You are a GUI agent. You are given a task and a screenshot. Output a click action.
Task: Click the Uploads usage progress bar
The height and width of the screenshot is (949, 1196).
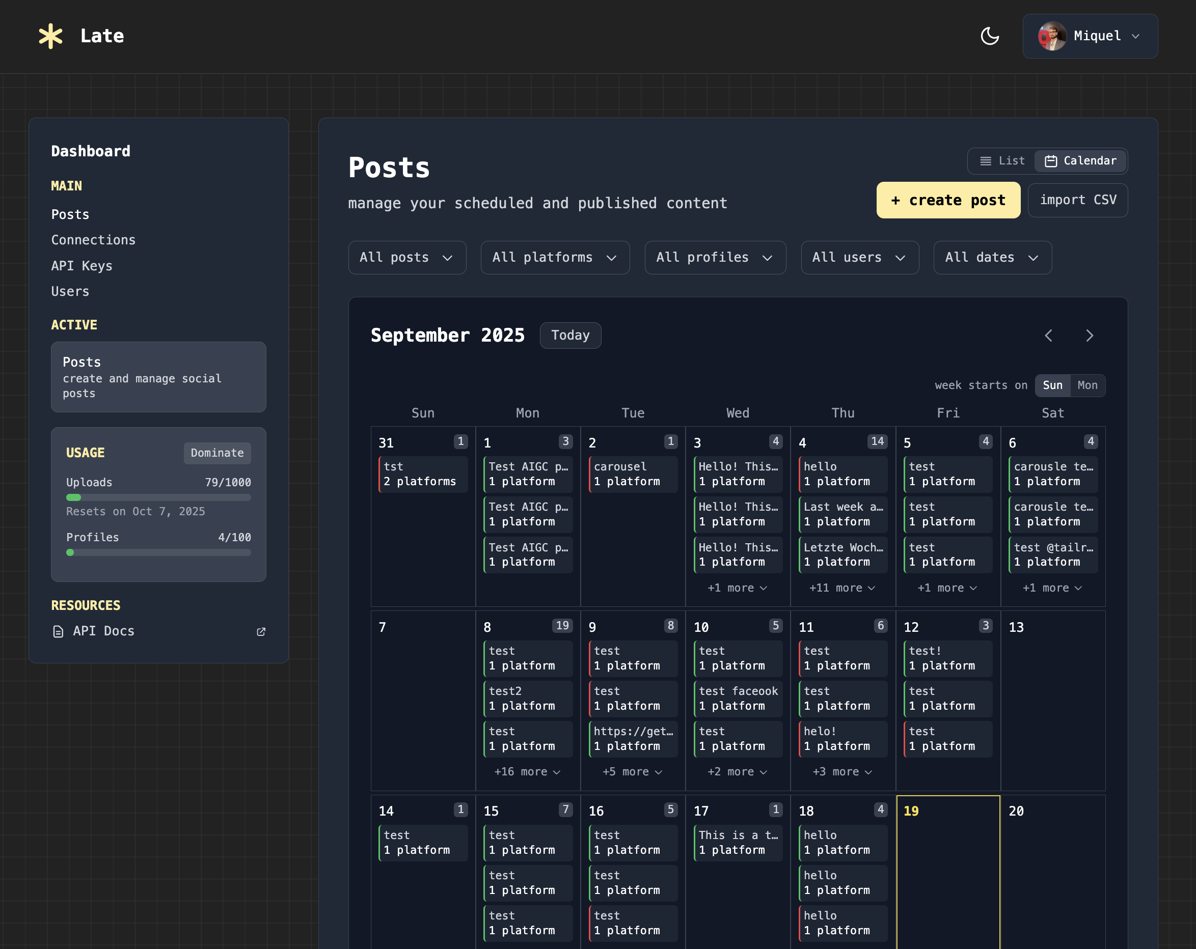click(158, 497)
